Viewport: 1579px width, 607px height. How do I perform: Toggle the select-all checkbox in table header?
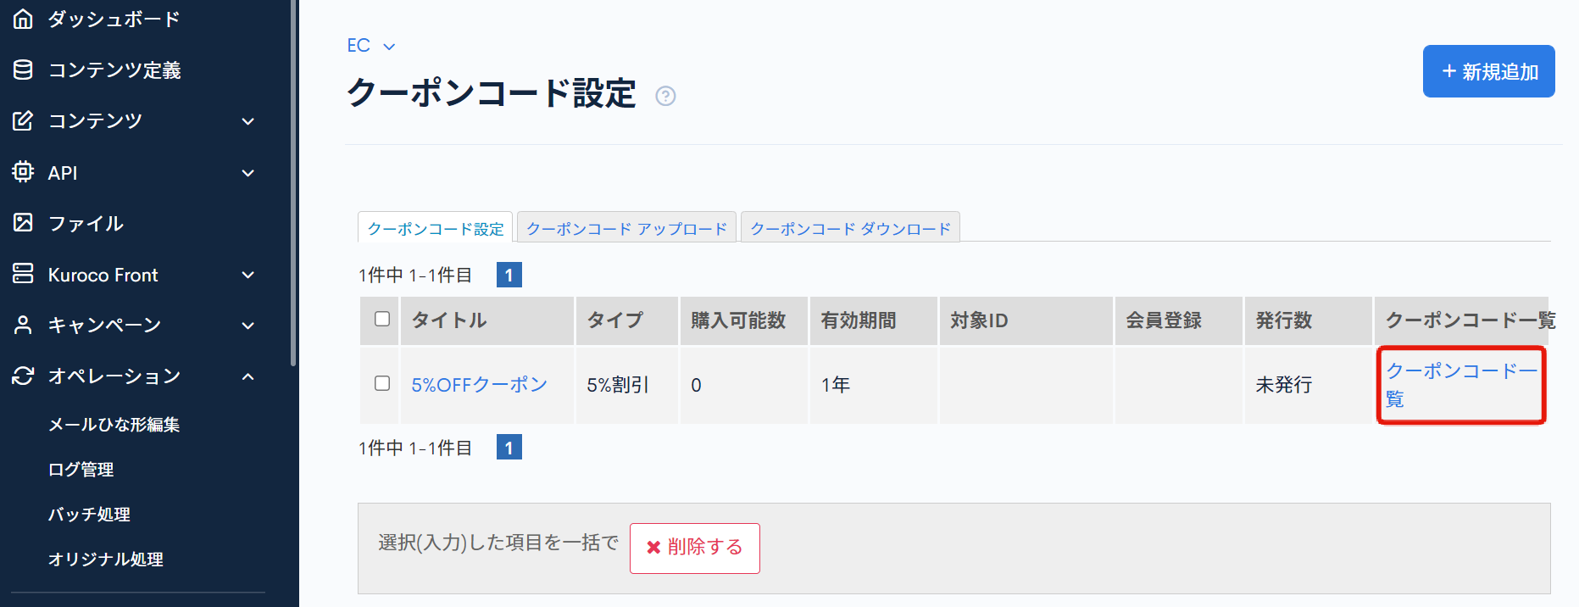pos(382,319)
